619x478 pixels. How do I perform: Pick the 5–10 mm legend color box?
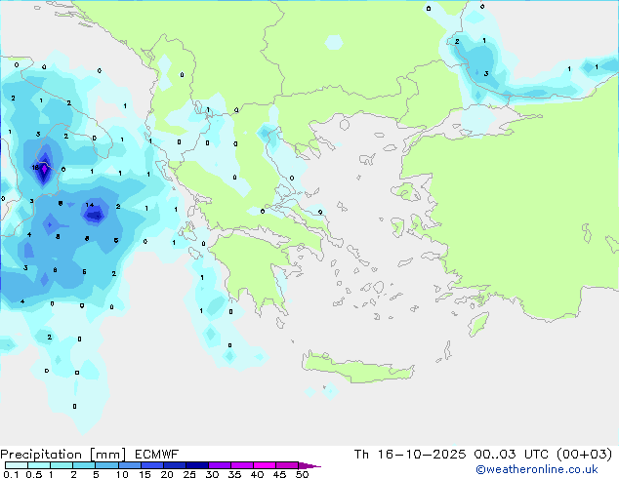point(106,465)
